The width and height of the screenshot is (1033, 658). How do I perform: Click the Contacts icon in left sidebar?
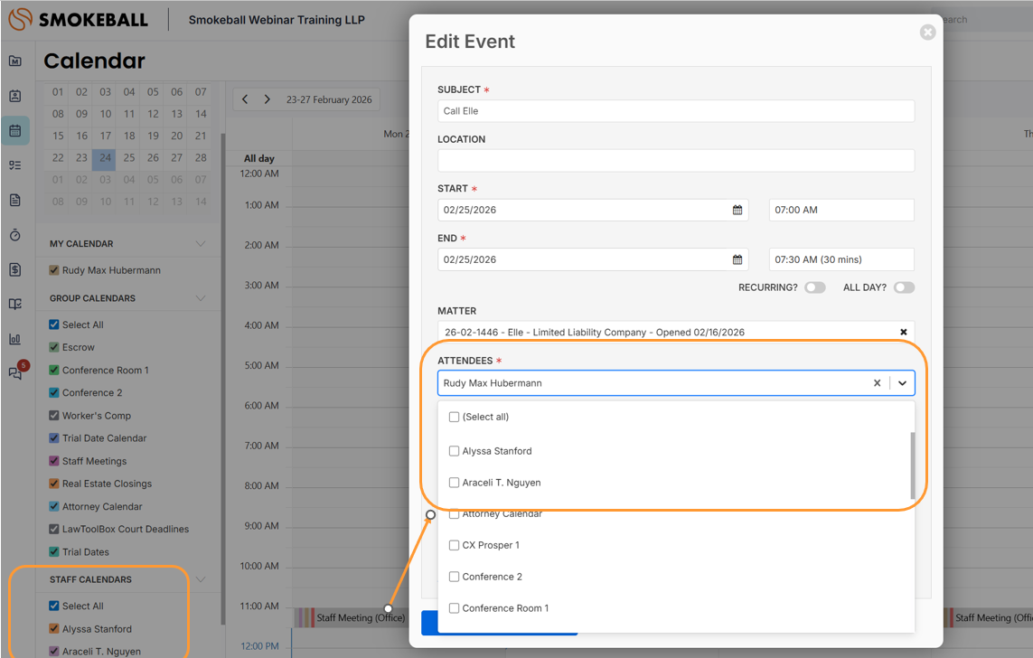coord(15,96)
